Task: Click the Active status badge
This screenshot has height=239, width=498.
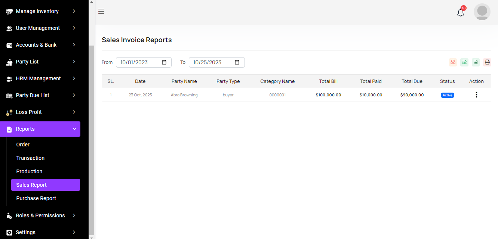Action: (x=447, y=95)
